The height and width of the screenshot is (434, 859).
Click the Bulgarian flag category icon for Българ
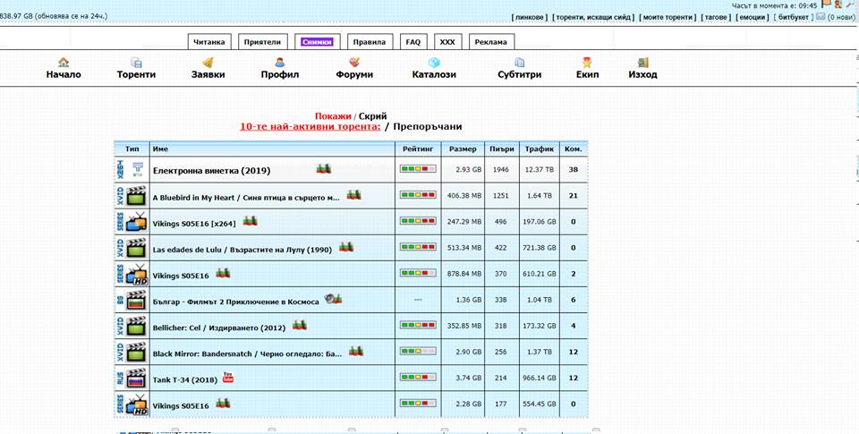[x=131, y=300]
